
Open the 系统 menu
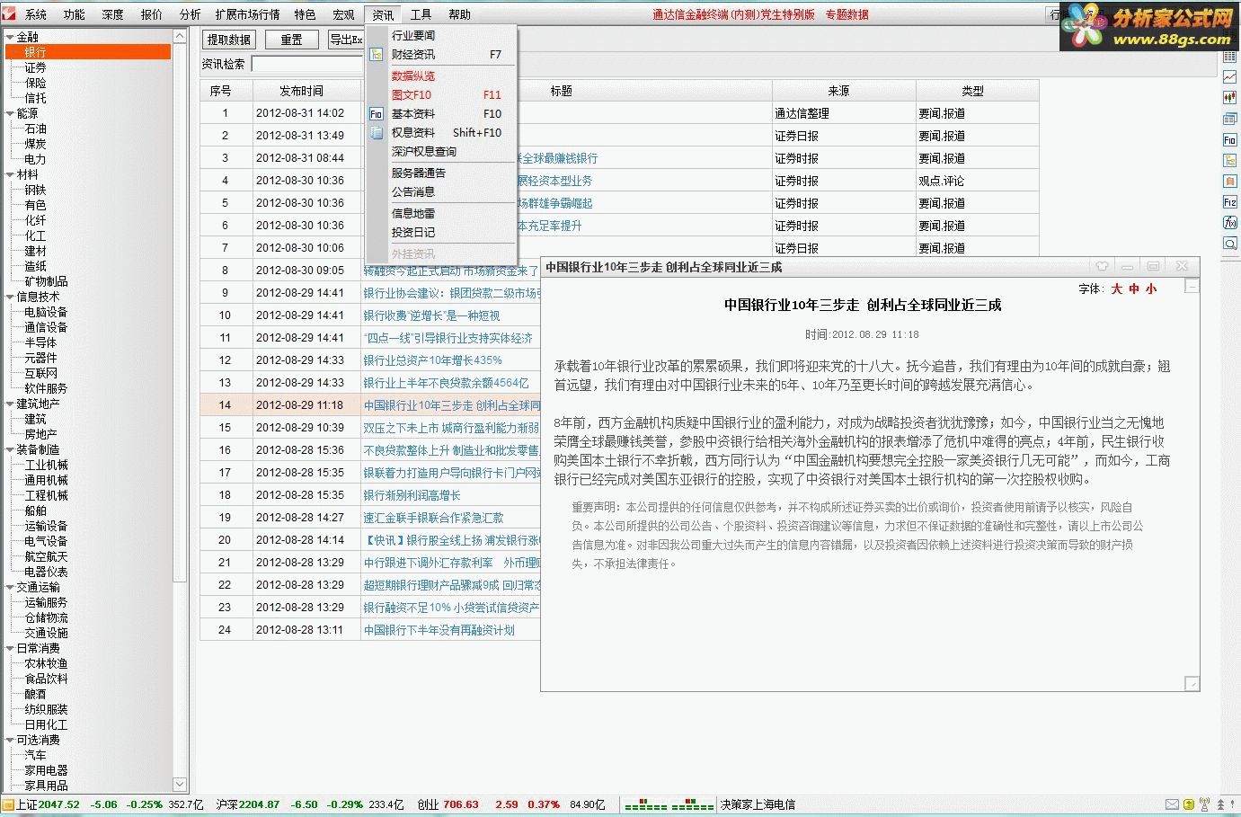pos(36,14)
